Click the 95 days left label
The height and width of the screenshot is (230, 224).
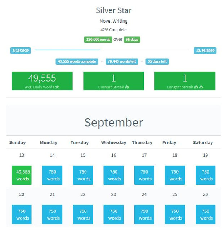pos(157,61)
